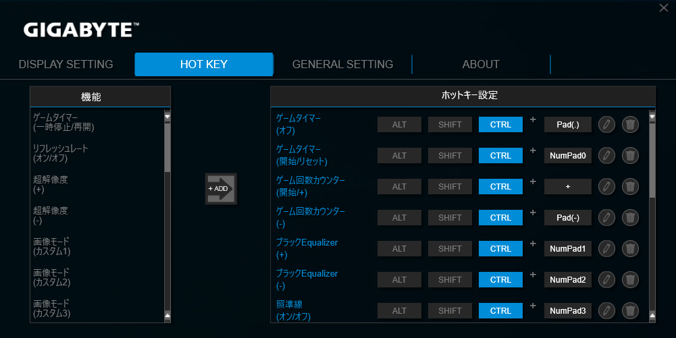The height and width of the screenshot is (338, 676).
Task: Remove the ブラックEqualizer (+) hotkey via trash
Action: pyautogui.click(x=629, y=249)
